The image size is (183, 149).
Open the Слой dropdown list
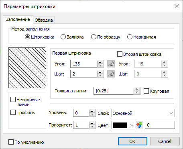coord(143,113)
